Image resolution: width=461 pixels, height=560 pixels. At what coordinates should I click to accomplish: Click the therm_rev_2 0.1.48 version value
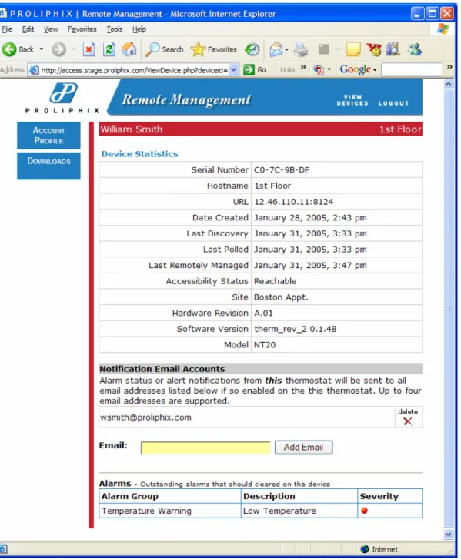pyautogui.click(x=295, y=329)
